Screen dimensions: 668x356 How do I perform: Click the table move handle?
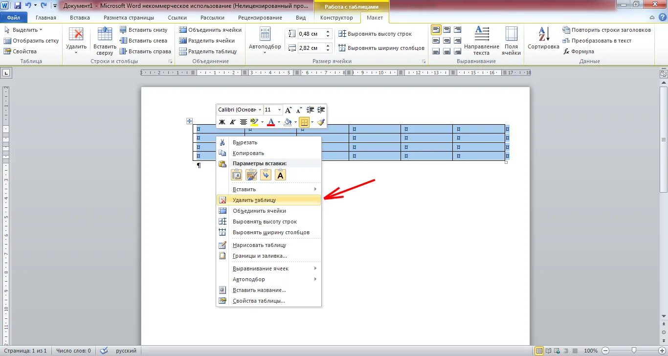point(189,121)
